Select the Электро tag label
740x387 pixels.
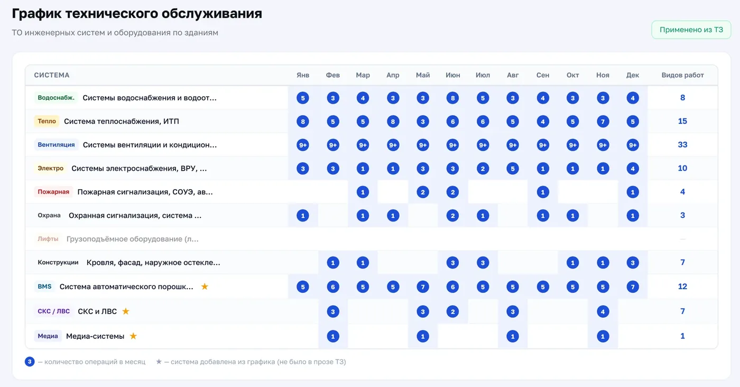51,169
